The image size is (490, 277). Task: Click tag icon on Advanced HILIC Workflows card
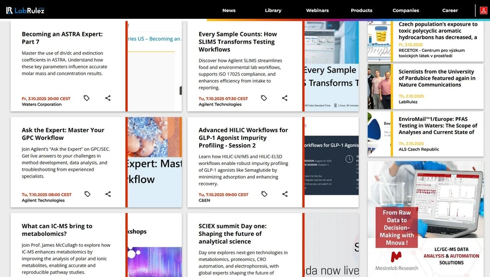pyautogui.click(x=264, y=194)
